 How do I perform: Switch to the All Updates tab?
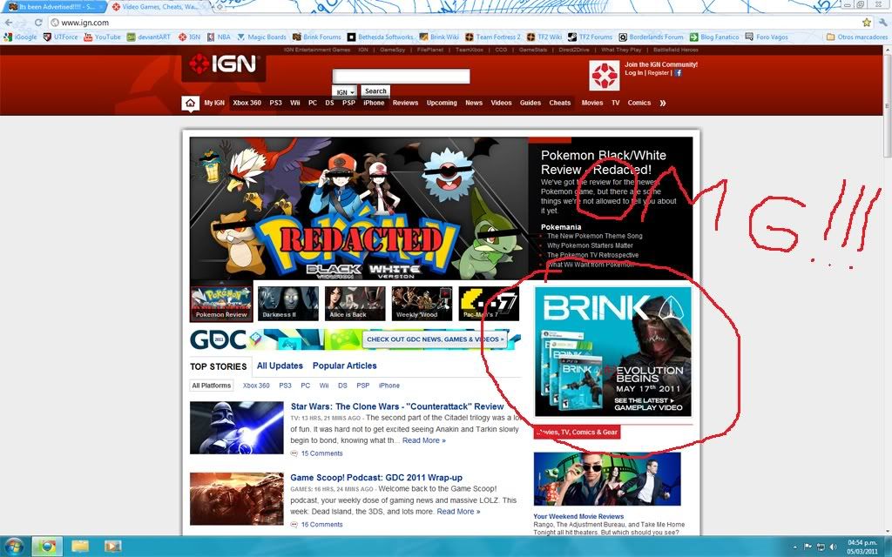[280, 366]
